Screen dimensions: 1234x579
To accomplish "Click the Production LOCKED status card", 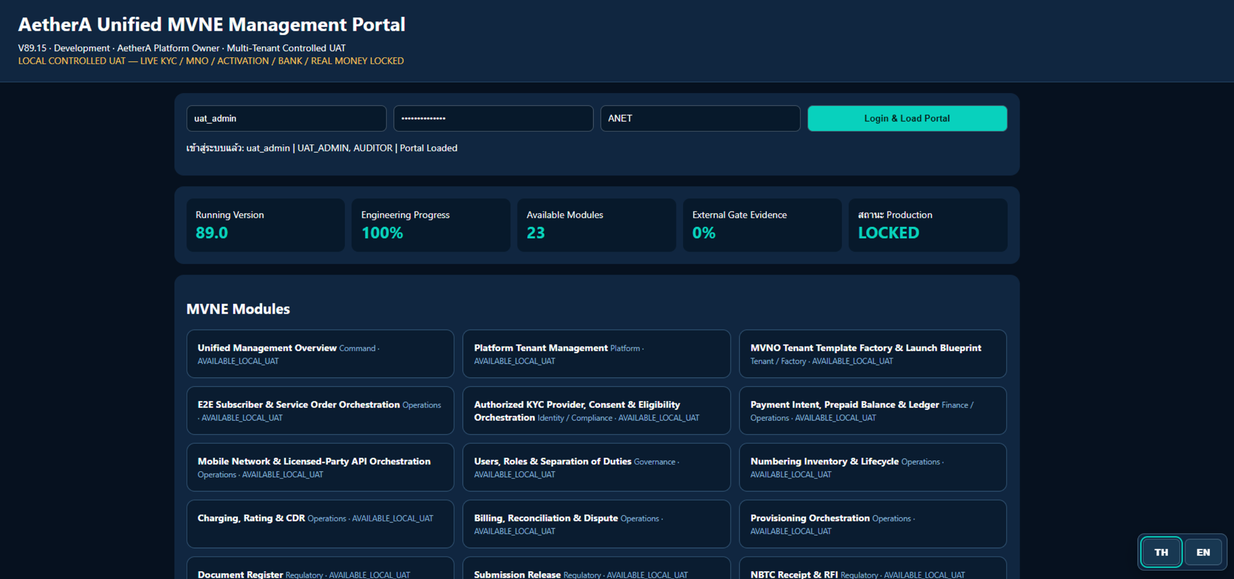I will coord(928,225).
